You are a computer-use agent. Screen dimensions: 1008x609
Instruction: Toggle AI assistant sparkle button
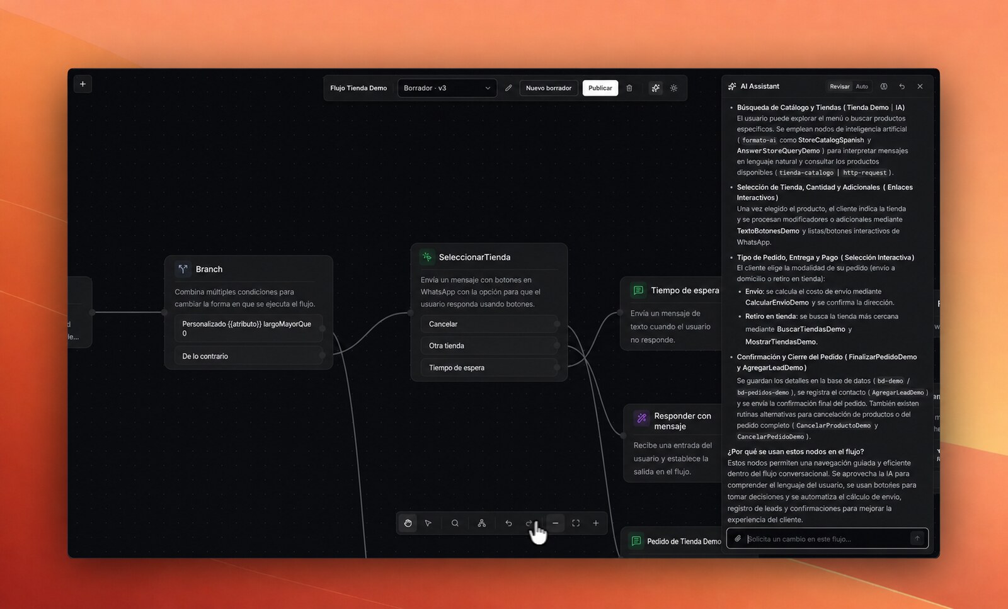point(656,88)
